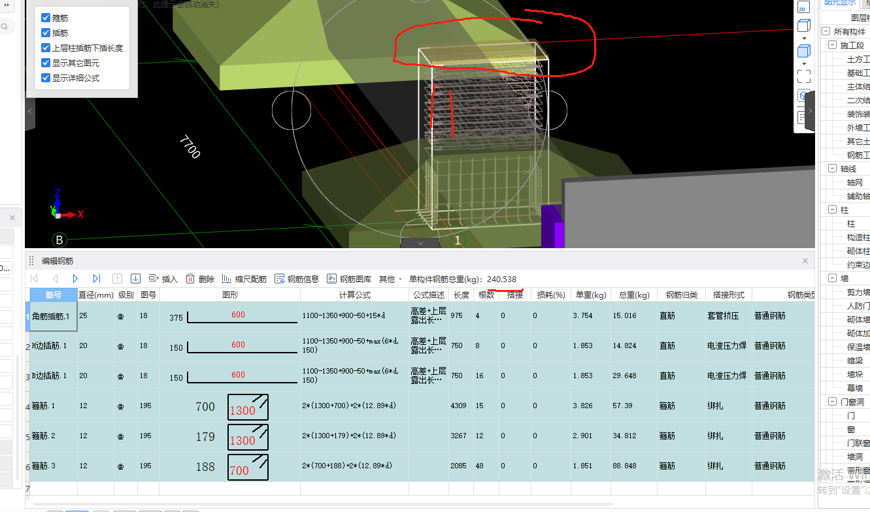
Task: Click the panel grip dots beside 编辑钢筋
Action: point(31,261)
